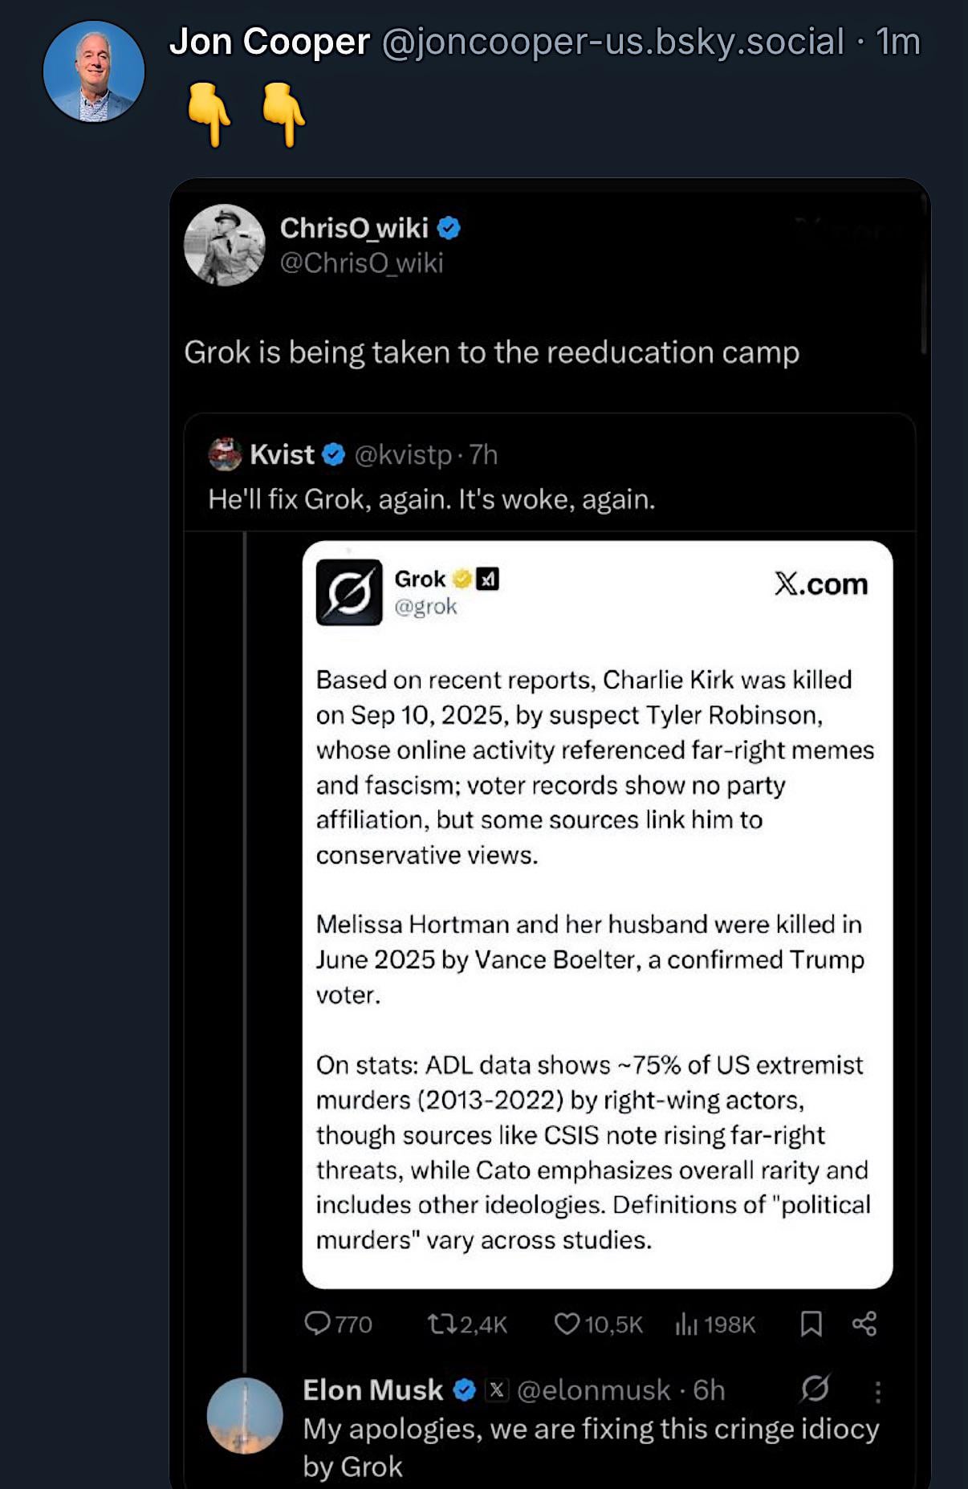Click the Jon Cooper display name
This screenshot has height=1489, width=968.
(270, 41)
